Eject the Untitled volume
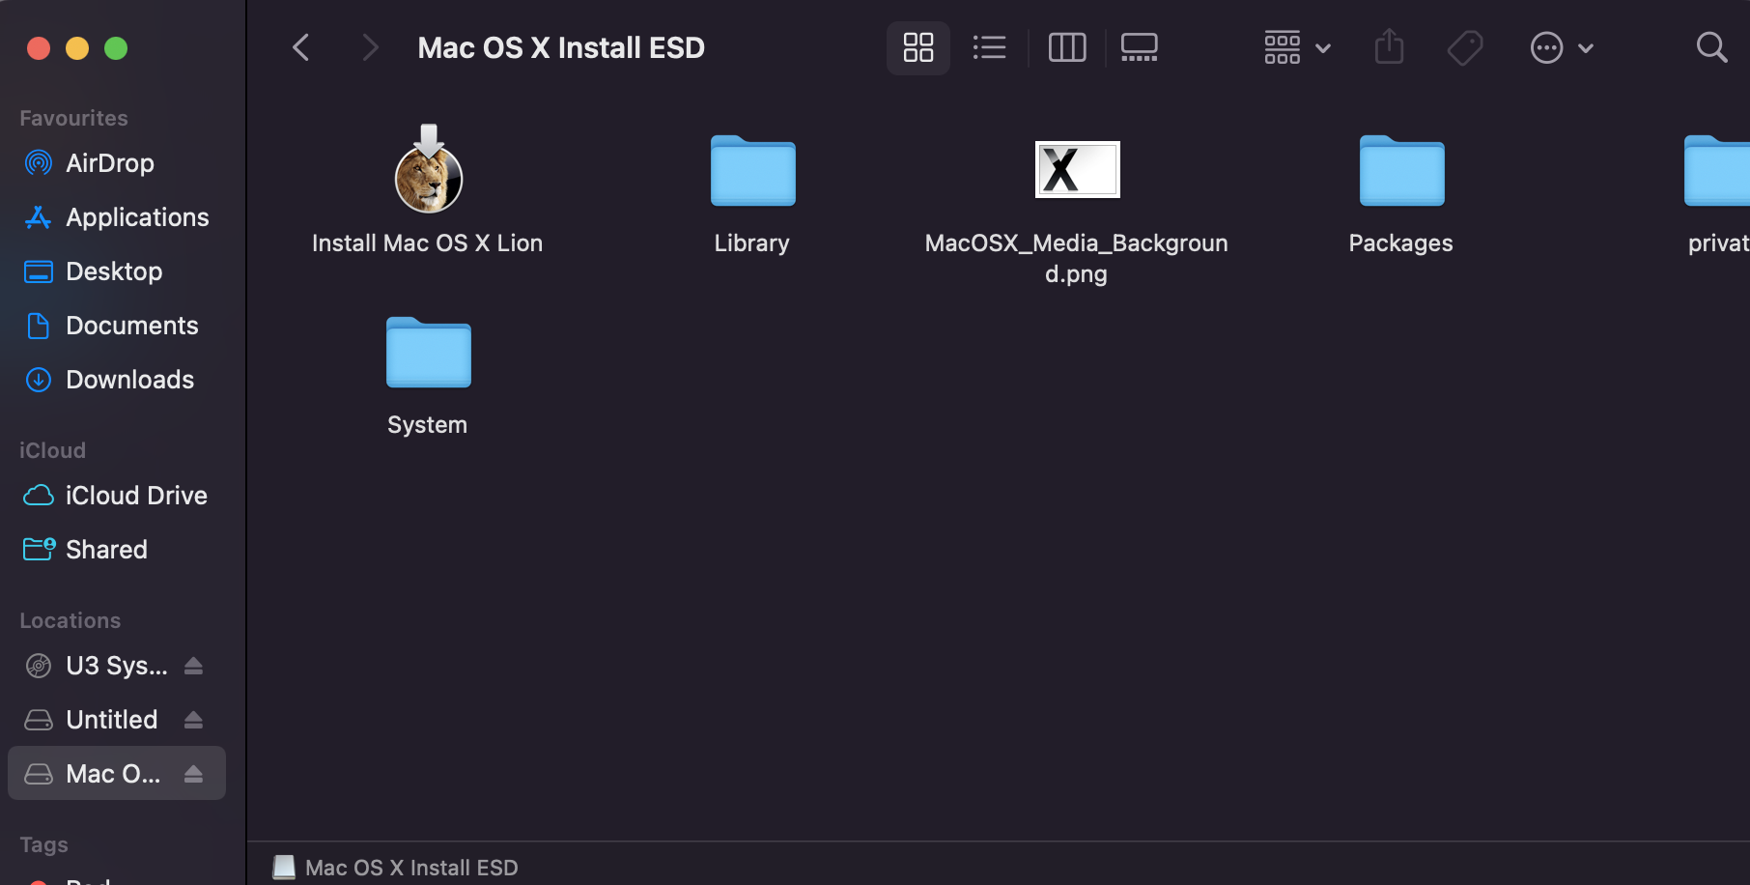The height and width of the screenshot is (885, 1750). 193,720
